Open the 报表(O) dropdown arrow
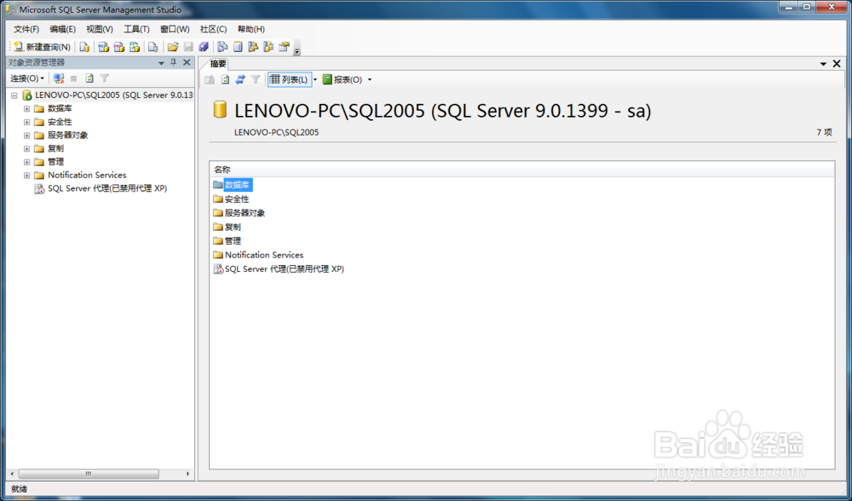The width and height of the screenshot is (852, 501). pyautogui.click(x=370, y=79)
